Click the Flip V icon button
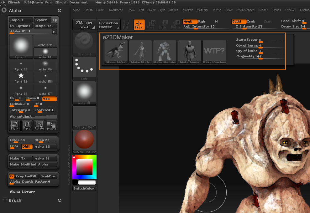 (x=27, y=125)
